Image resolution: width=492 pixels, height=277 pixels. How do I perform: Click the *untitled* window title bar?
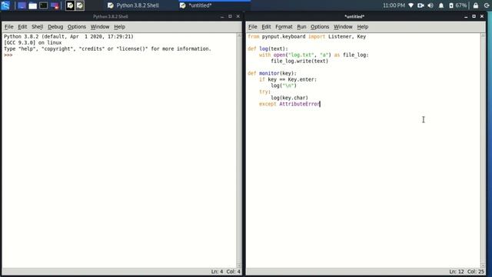(x=354, y=16)
